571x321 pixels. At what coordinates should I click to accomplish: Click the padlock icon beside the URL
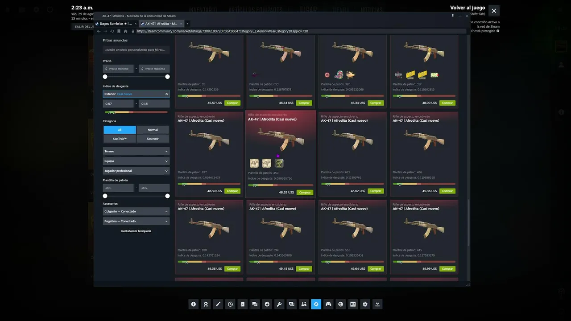[x=133, y=31]
